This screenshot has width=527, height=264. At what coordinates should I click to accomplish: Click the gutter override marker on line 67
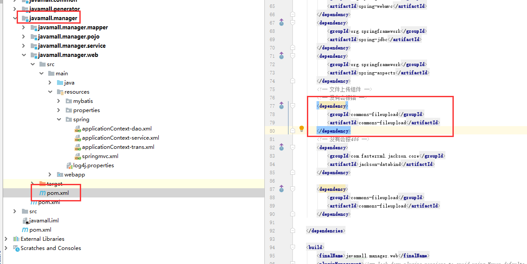coord(281,23)
